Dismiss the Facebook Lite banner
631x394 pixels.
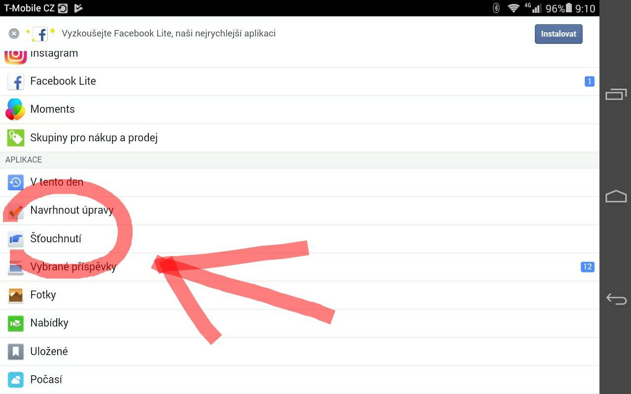coord(14,33)
